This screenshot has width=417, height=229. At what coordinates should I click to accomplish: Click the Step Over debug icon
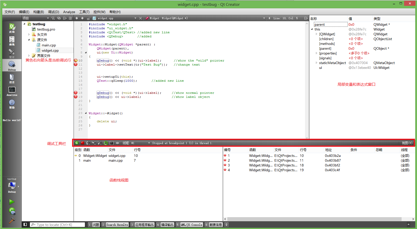coord(88,143)
